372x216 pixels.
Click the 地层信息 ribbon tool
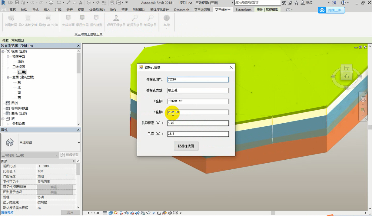[x=150, y=20]
